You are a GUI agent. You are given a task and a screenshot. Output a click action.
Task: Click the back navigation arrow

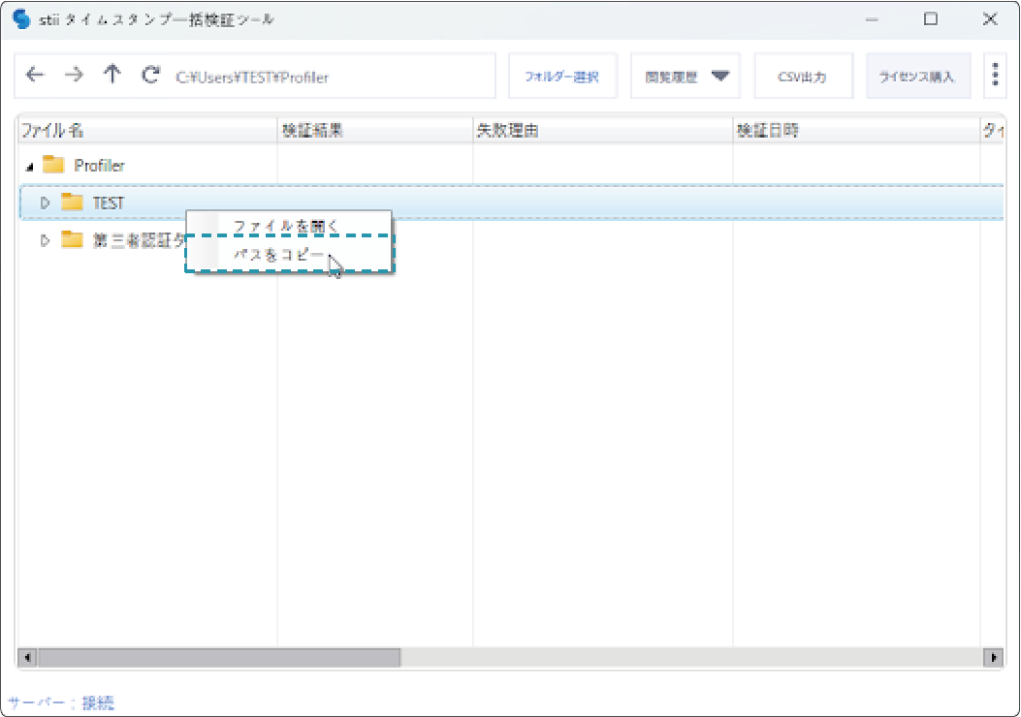click(35, 76)
